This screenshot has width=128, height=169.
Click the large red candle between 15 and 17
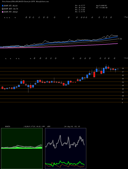94,74
